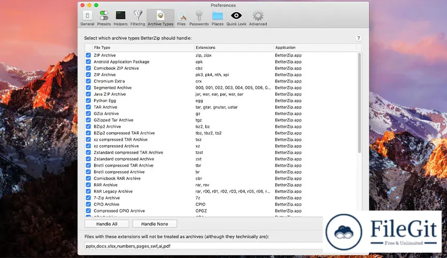Click the 'pk3, pk4, nth, xpi' extensions cell
The height and width of the screenshot is (258, 447).
pyautogui.click(x=212, y=75)
